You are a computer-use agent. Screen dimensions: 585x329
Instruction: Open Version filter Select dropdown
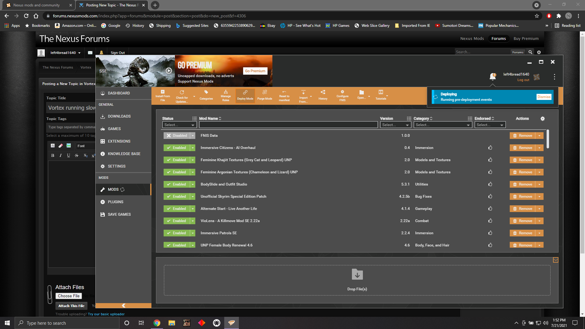pyautogui.click(x=395, y=125)
